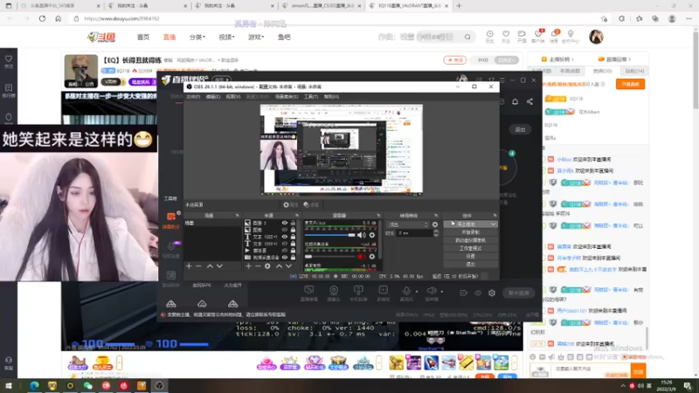The image size is (699, 393).
Task: Open settings gear for the first mixer channel
Action: [x=372, y=235]
